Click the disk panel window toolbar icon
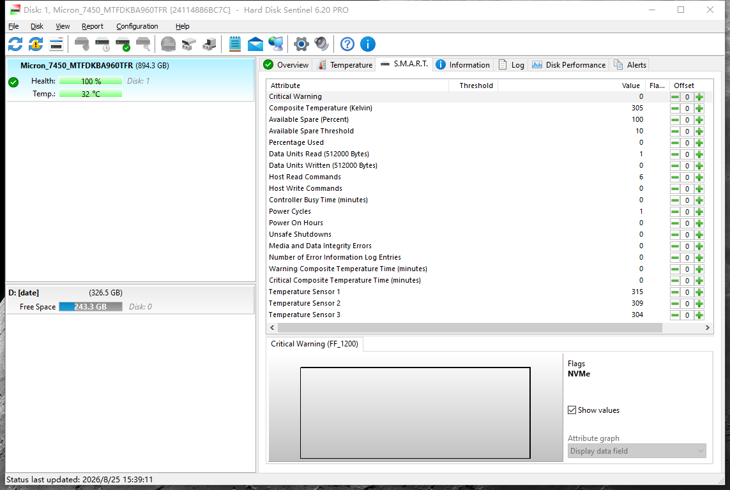The height and width of the screenshot is (490, 730). [56, 44]
